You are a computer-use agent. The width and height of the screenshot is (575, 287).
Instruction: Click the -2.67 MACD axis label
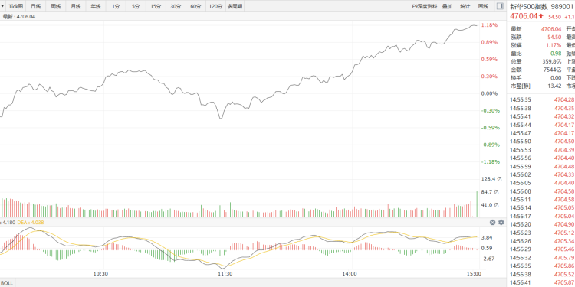point(487,259)
